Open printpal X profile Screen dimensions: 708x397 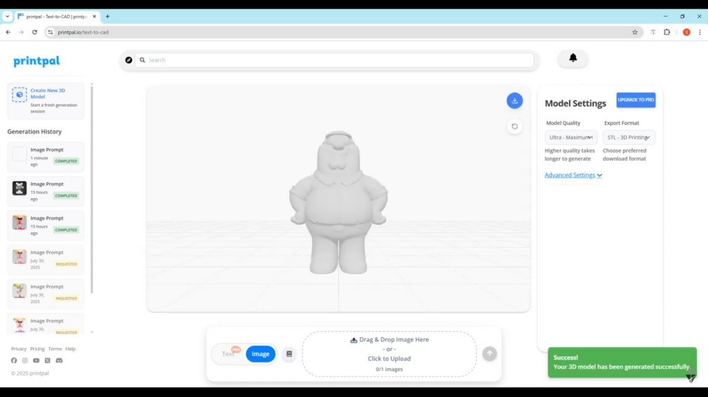point(48,360)
